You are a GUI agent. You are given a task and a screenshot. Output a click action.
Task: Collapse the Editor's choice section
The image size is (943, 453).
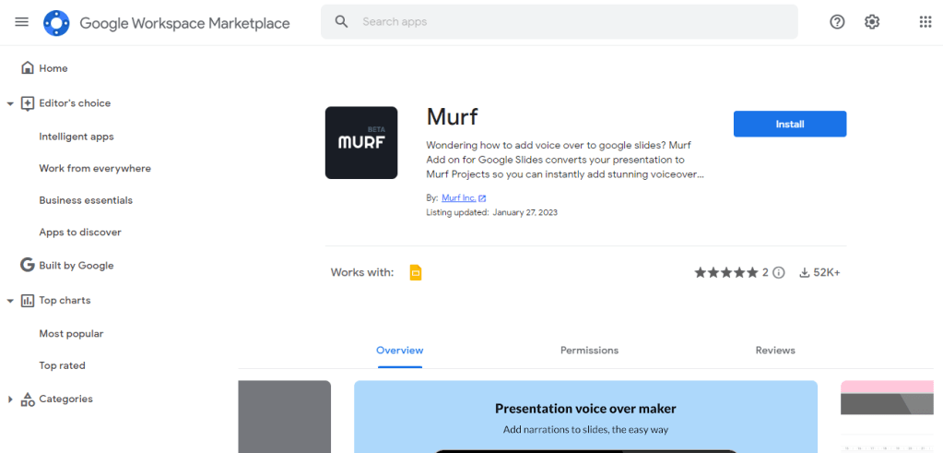(10, 103)
